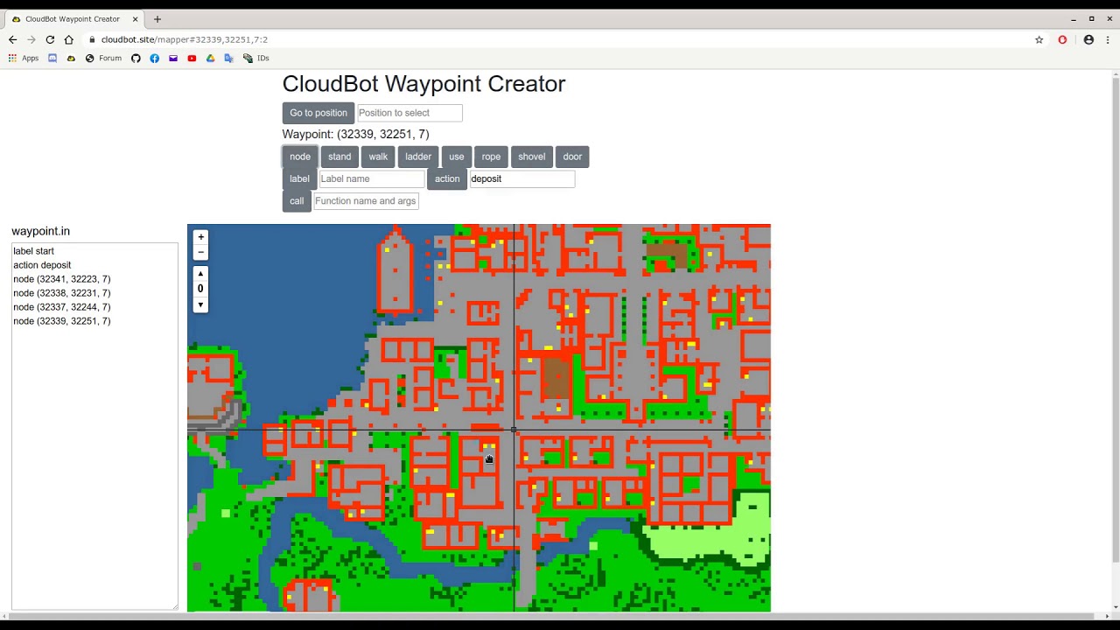Add a node waypoint
The height and width of the screenshot is (630, 1120).
coord(300,157)
